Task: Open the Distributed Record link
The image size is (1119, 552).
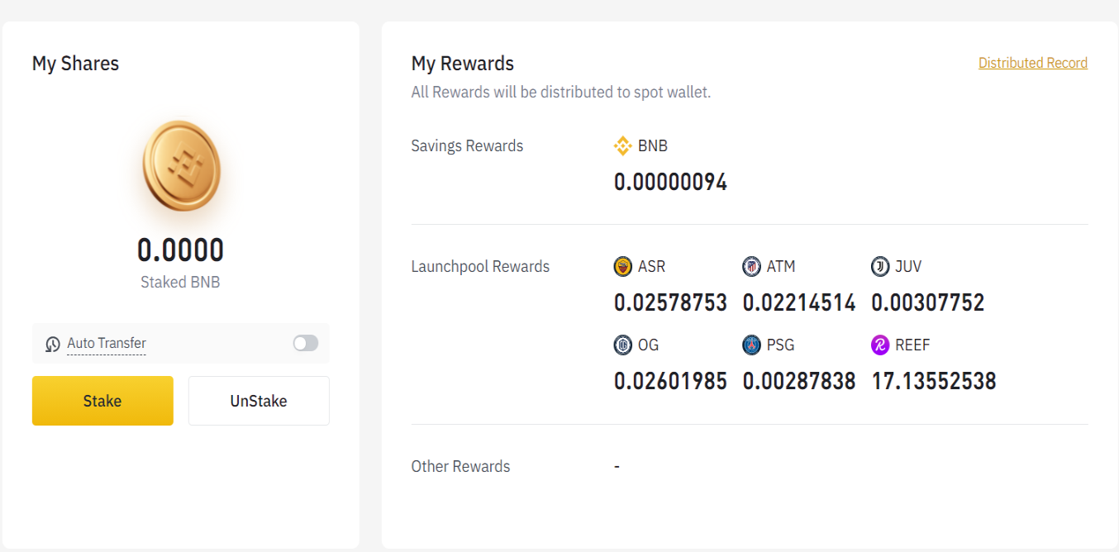Action: tap(1033, 63)
